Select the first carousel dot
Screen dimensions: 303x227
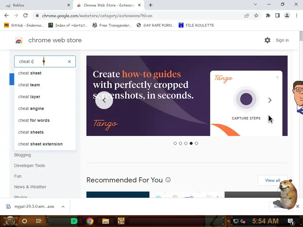click(175, 143)
